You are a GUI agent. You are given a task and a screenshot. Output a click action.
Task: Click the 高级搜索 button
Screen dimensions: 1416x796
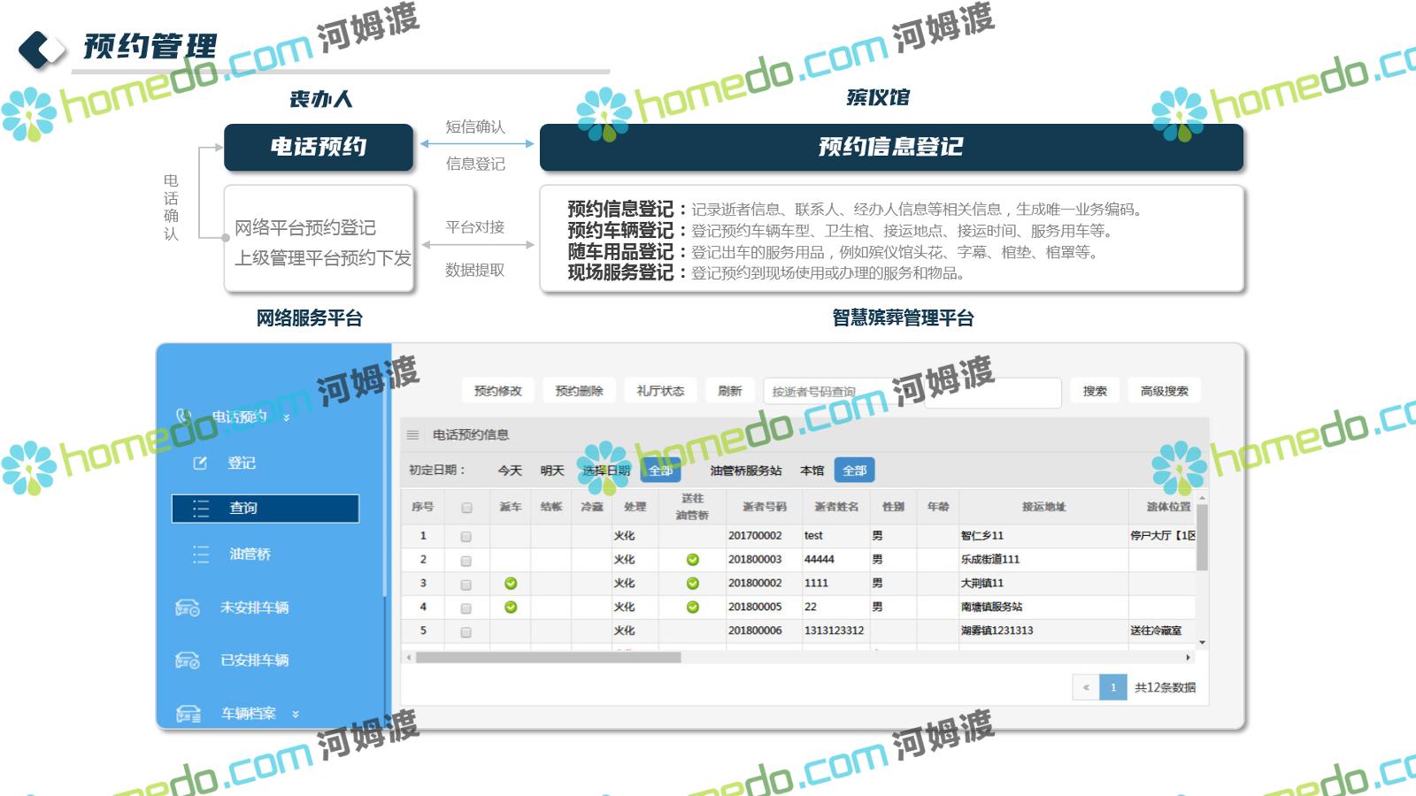[1165, 391]
